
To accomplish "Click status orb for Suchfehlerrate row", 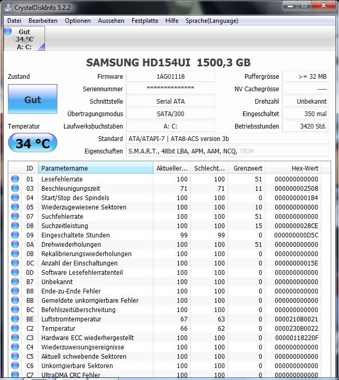I will click(x=15, y=216).
